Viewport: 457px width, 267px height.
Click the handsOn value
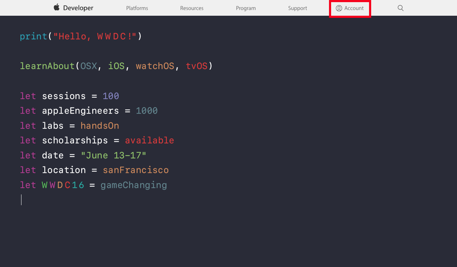(x=100, y=126)
